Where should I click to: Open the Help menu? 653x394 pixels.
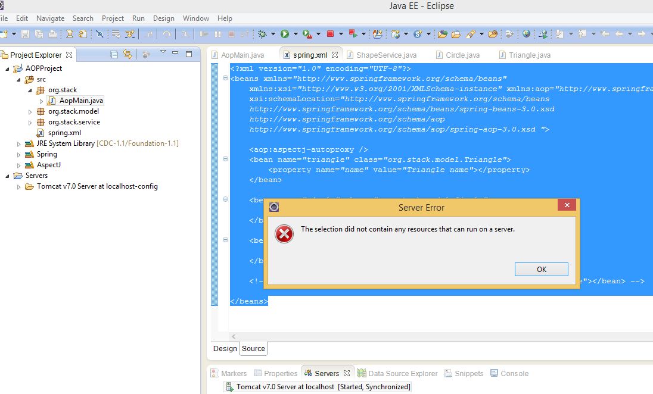point(225,18)
